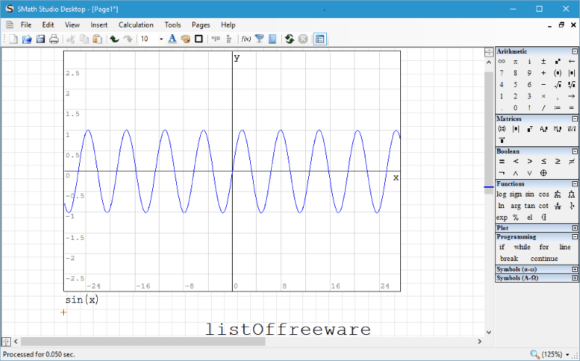Open the View menu
The width and height of the screenshot is (580, 361).
(x=72, y=25)
